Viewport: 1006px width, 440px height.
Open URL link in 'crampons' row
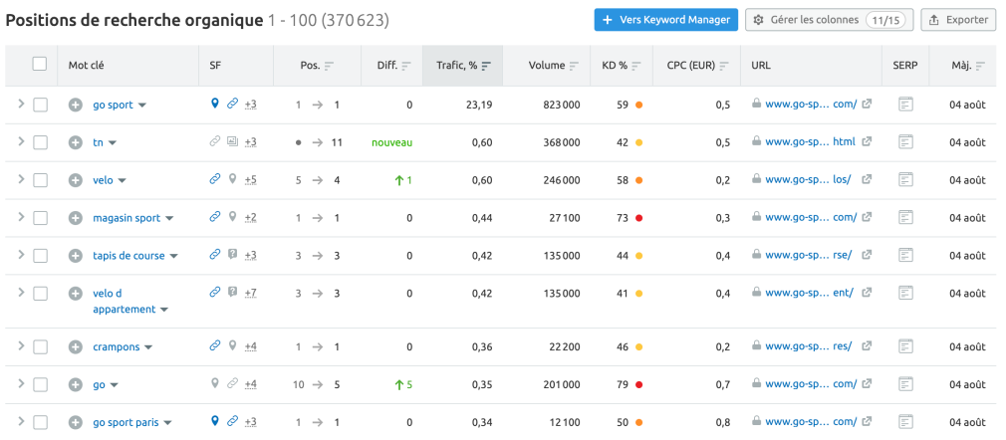pyautogui.click(x=811, y=346)
